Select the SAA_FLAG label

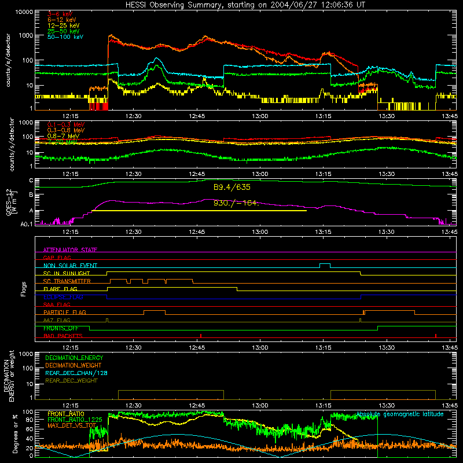point(57,304)
